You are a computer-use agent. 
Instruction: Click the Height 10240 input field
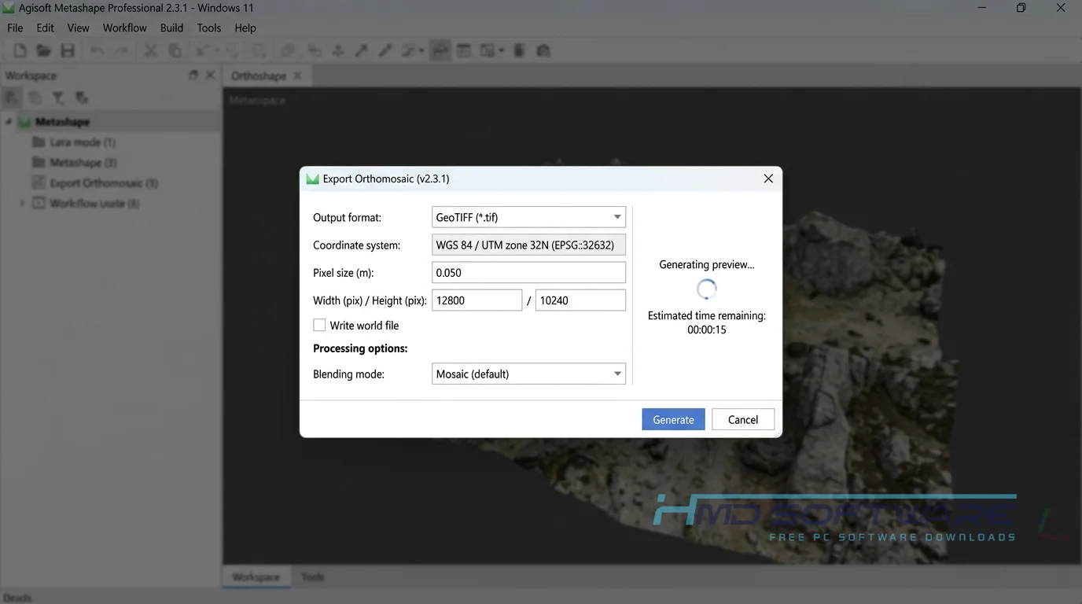pyautogui.click(x=580, y=300)
